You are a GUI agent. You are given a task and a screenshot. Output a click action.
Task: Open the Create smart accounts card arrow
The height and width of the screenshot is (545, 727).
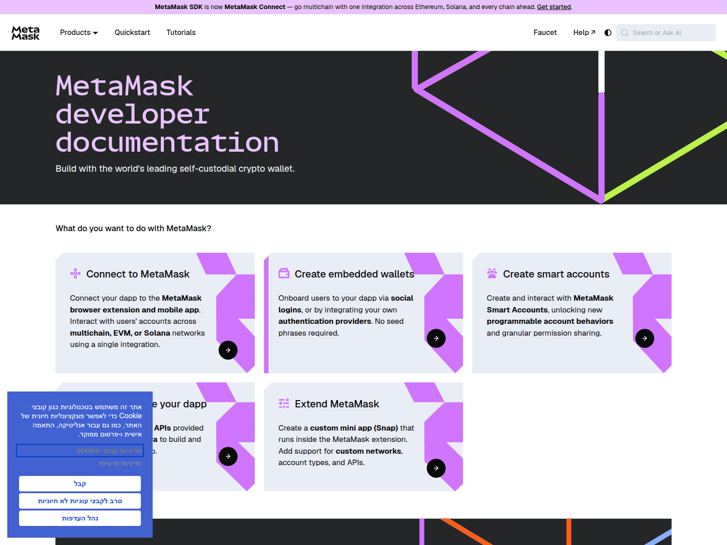(645, 338)
